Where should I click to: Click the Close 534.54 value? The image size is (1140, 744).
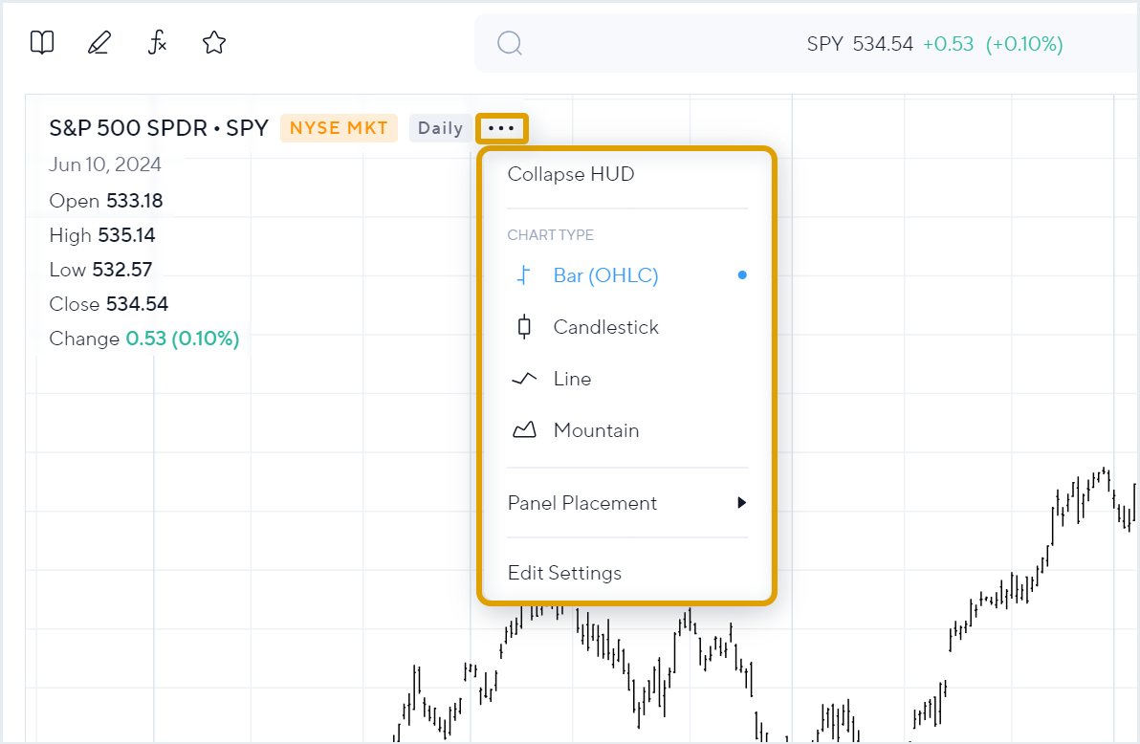(x=108, y=304)
